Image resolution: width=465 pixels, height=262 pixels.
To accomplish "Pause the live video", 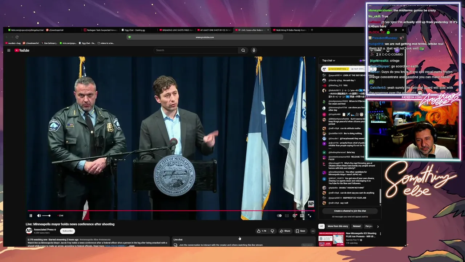I will [31, 216].
